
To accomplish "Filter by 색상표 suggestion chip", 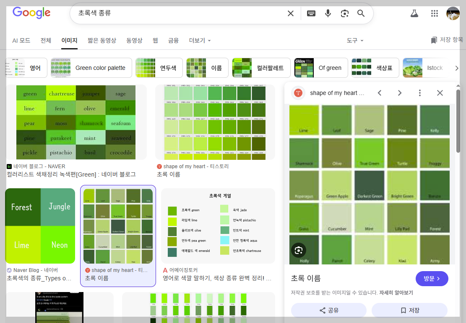I will coord(375,68).
